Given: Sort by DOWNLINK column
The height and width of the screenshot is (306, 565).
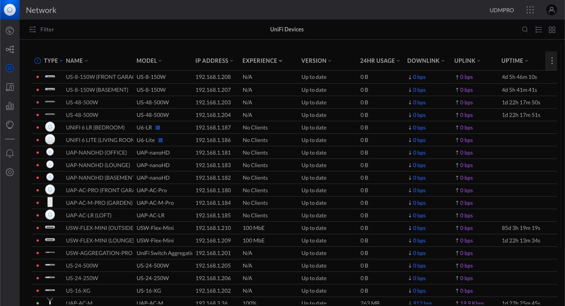Looking at the screenshot, I should coord(426,61).
